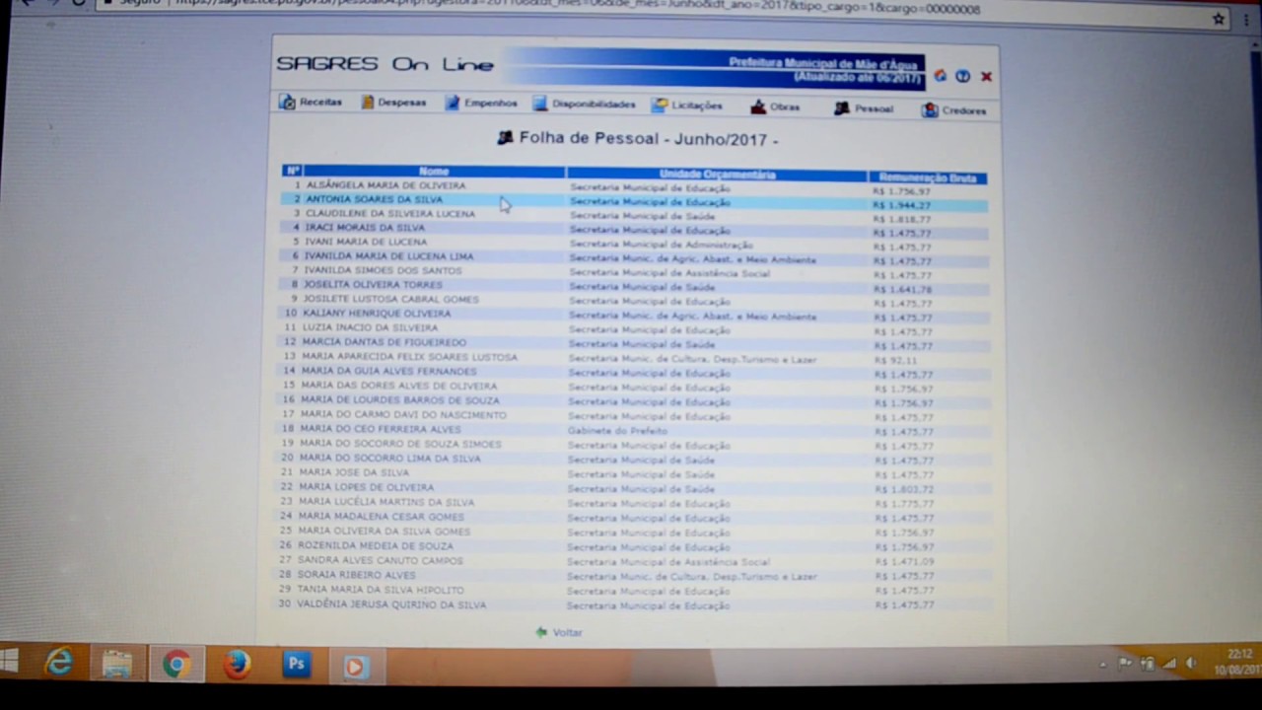The height and width of the screenshot is (710, 1262).
Task: Select row MARIA OLIVEIRA DA SILVA GOMES
Action: [x=634, y=532]
